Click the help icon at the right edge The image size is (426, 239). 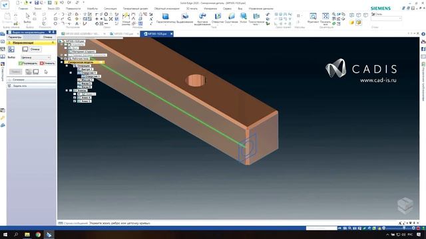[423, 34]
